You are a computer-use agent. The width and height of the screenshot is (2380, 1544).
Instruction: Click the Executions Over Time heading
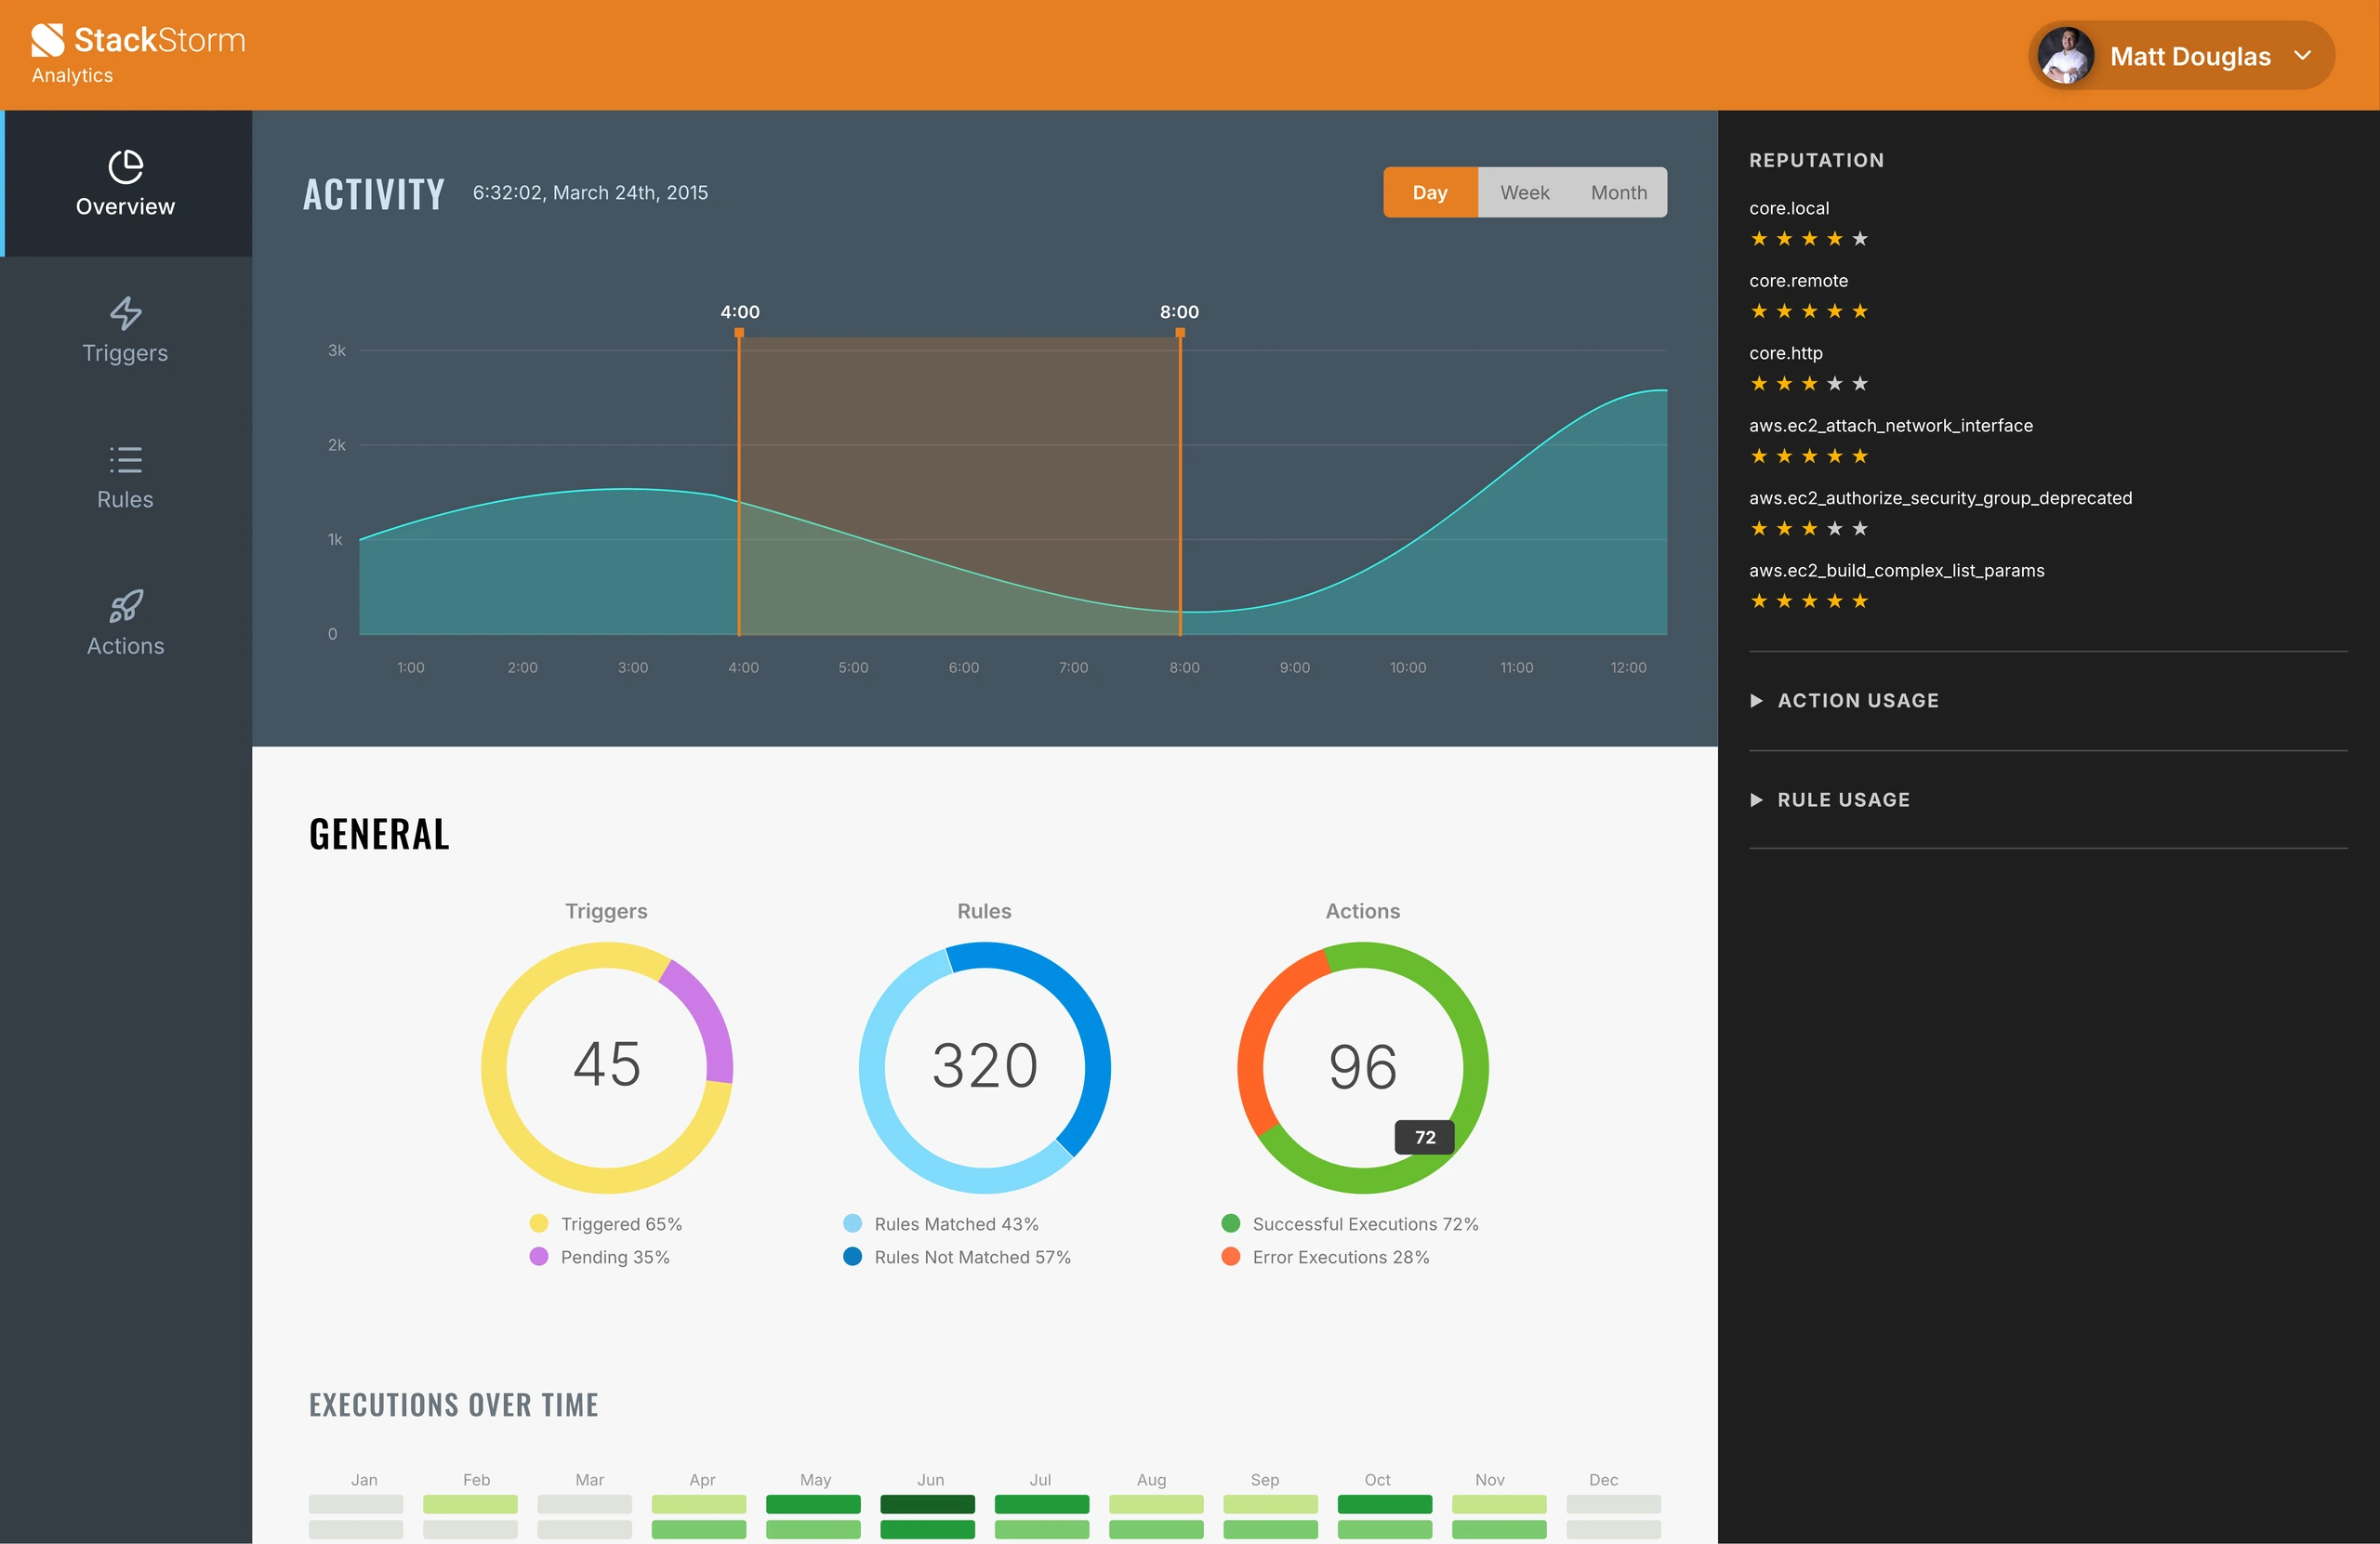(454, 1405)
